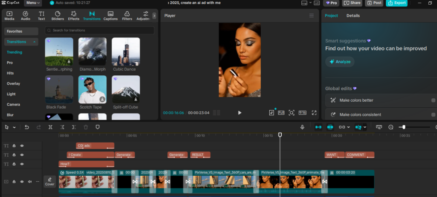Collapse the Transitions category in sidebar
Image resolution: width=437 pixels, height=197 pixels.
[x=35, y=42]
